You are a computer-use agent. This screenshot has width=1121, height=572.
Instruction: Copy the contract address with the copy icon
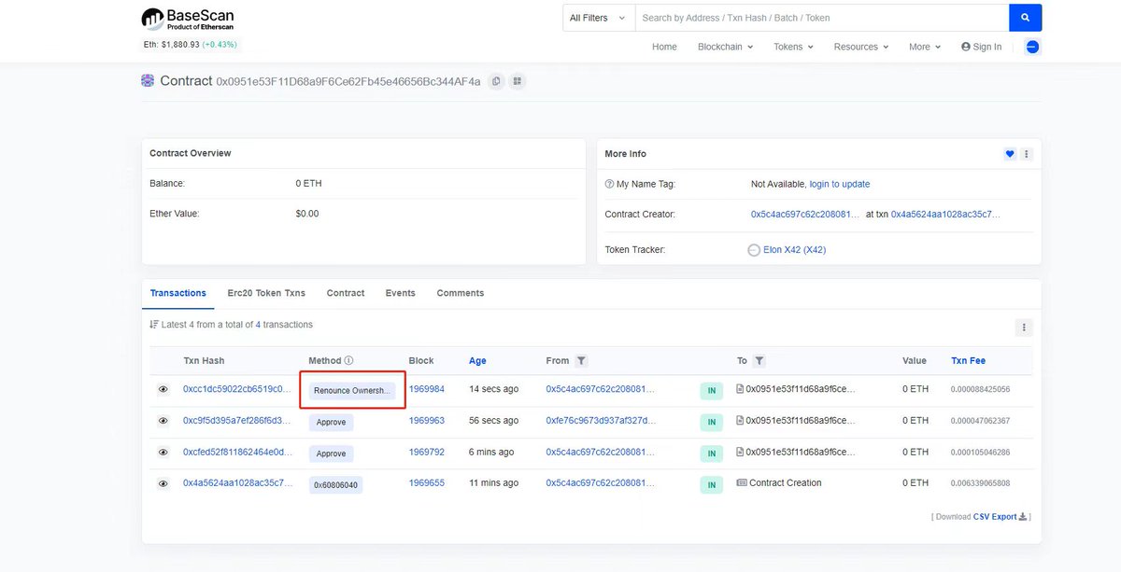pos(496,81)
